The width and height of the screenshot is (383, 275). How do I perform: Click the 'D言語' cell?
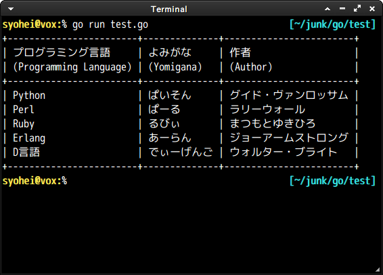coord(26,152)
